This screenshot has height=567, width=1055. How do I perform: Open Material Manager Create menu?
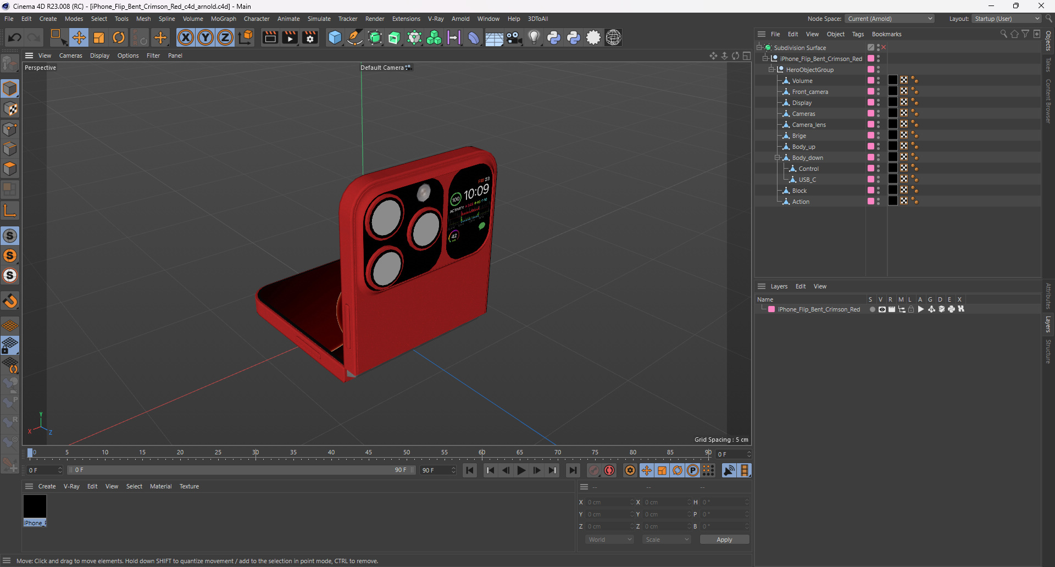point(47,486)
